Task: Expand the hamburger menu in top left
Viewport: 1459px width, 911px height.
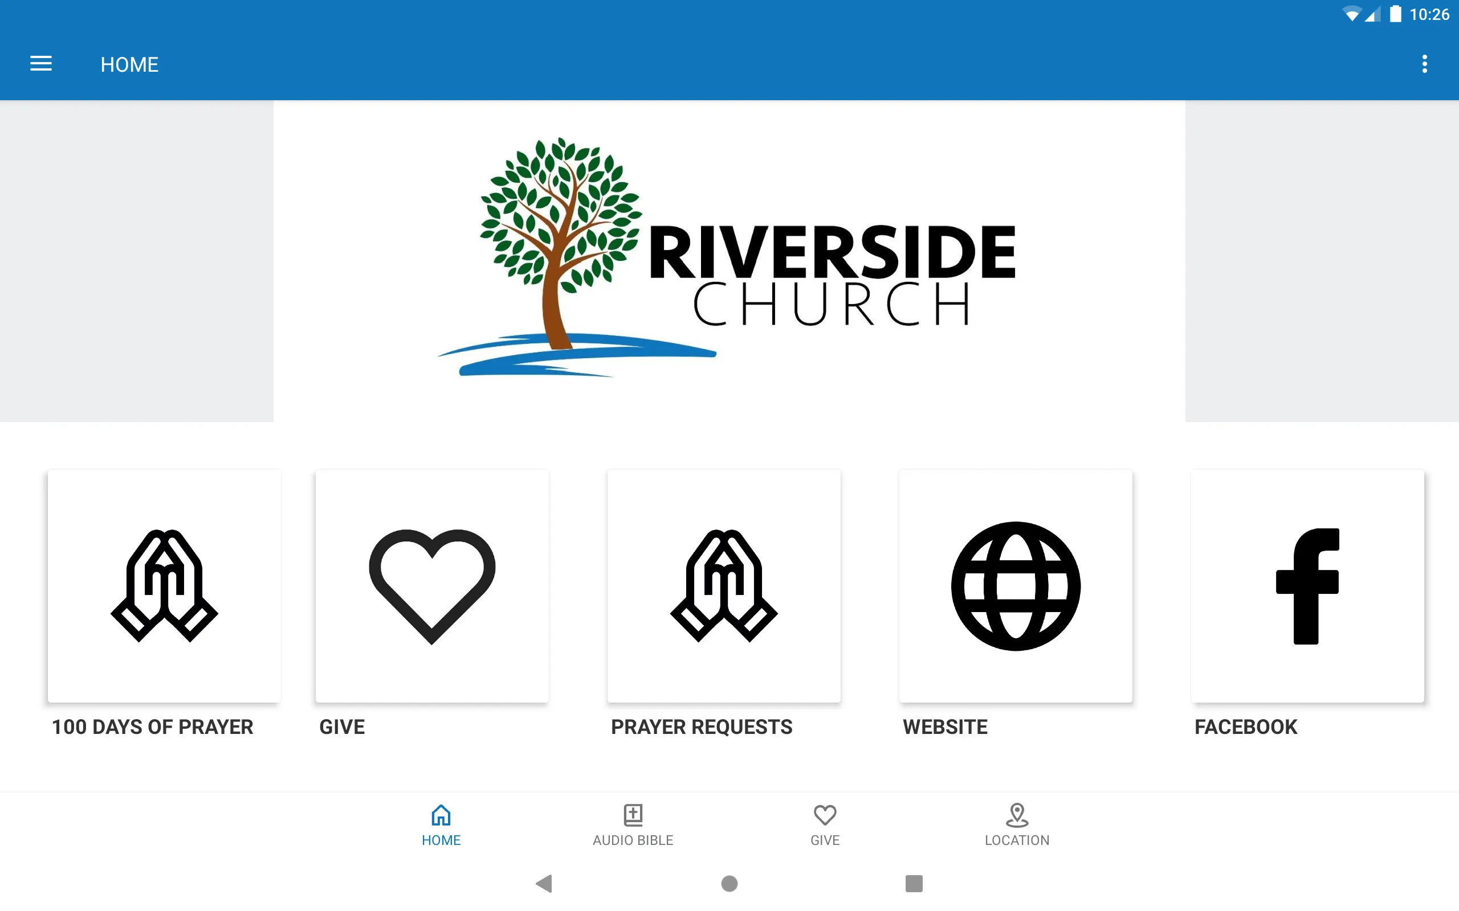Action: click(x=41, y=63)
